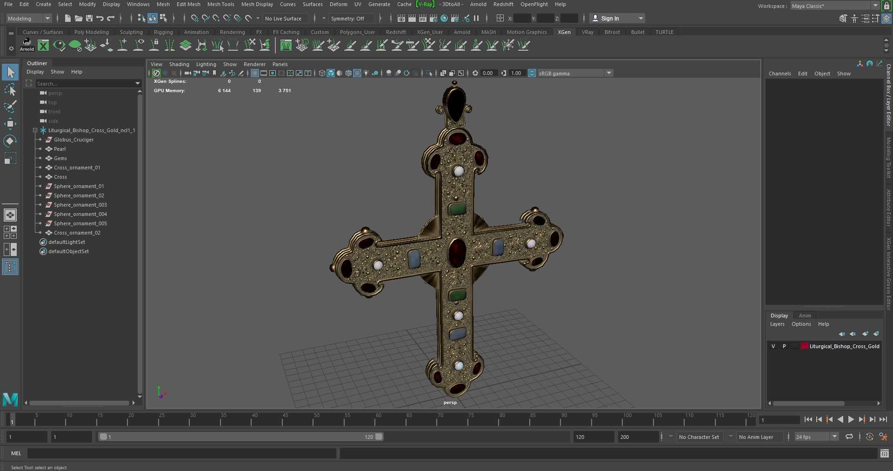
Task: Open the shelf settings gear icon
Action: [11, 48]
